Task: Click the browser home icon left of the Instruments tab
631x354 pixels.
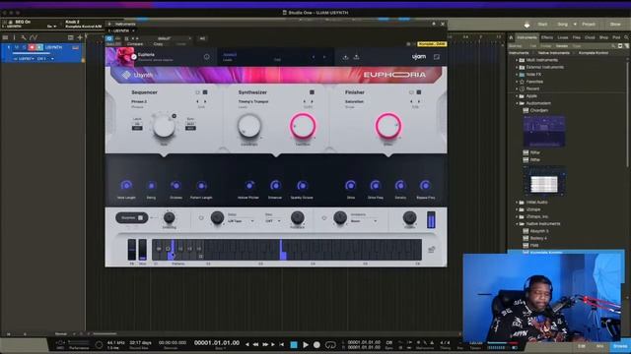Action: point(512,37)
